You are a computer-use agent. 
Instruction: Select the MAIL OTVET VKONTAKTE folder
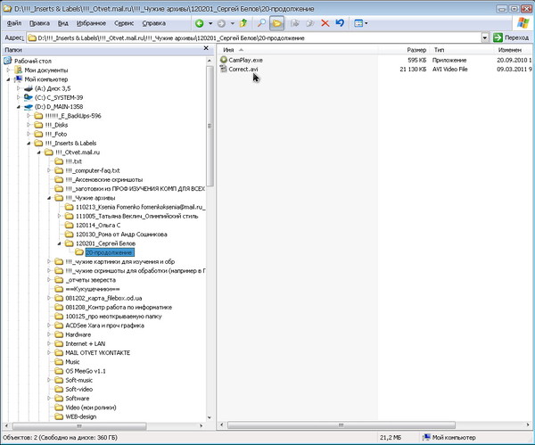click(98, 353)
